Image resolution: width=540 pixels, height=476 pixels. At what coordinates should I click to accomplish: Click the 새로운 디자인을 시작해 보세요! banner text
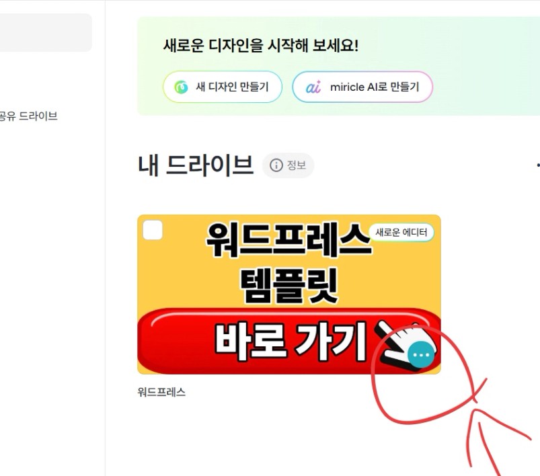click(261, 46)
